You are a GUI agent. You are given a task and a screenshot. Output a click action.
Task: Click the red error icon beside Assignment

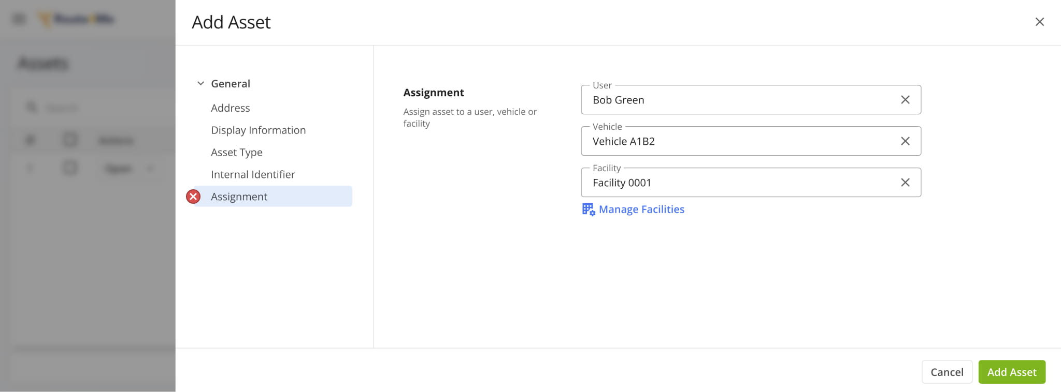click(x=193, y=197)
